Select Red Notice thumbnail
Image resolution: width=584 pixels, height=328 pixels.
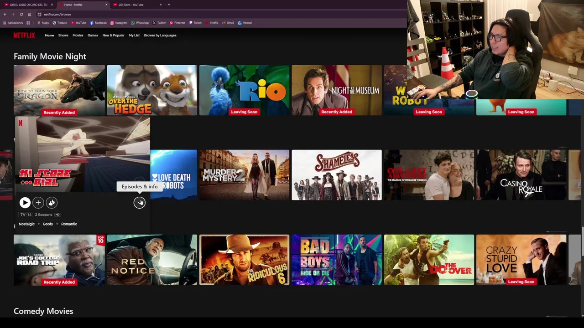[x=152, y=260]
